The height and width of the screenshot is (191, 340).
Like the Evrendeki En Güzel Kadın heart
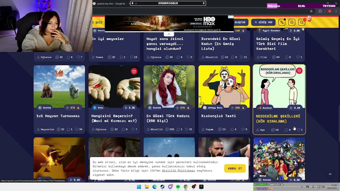click(242, 57)
